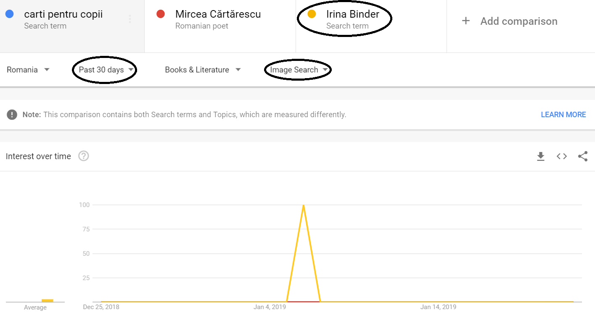Click the yellow Average bar for Irina Binder
Viewport: 595px width, 315px height.
click(x=48, y=300)
